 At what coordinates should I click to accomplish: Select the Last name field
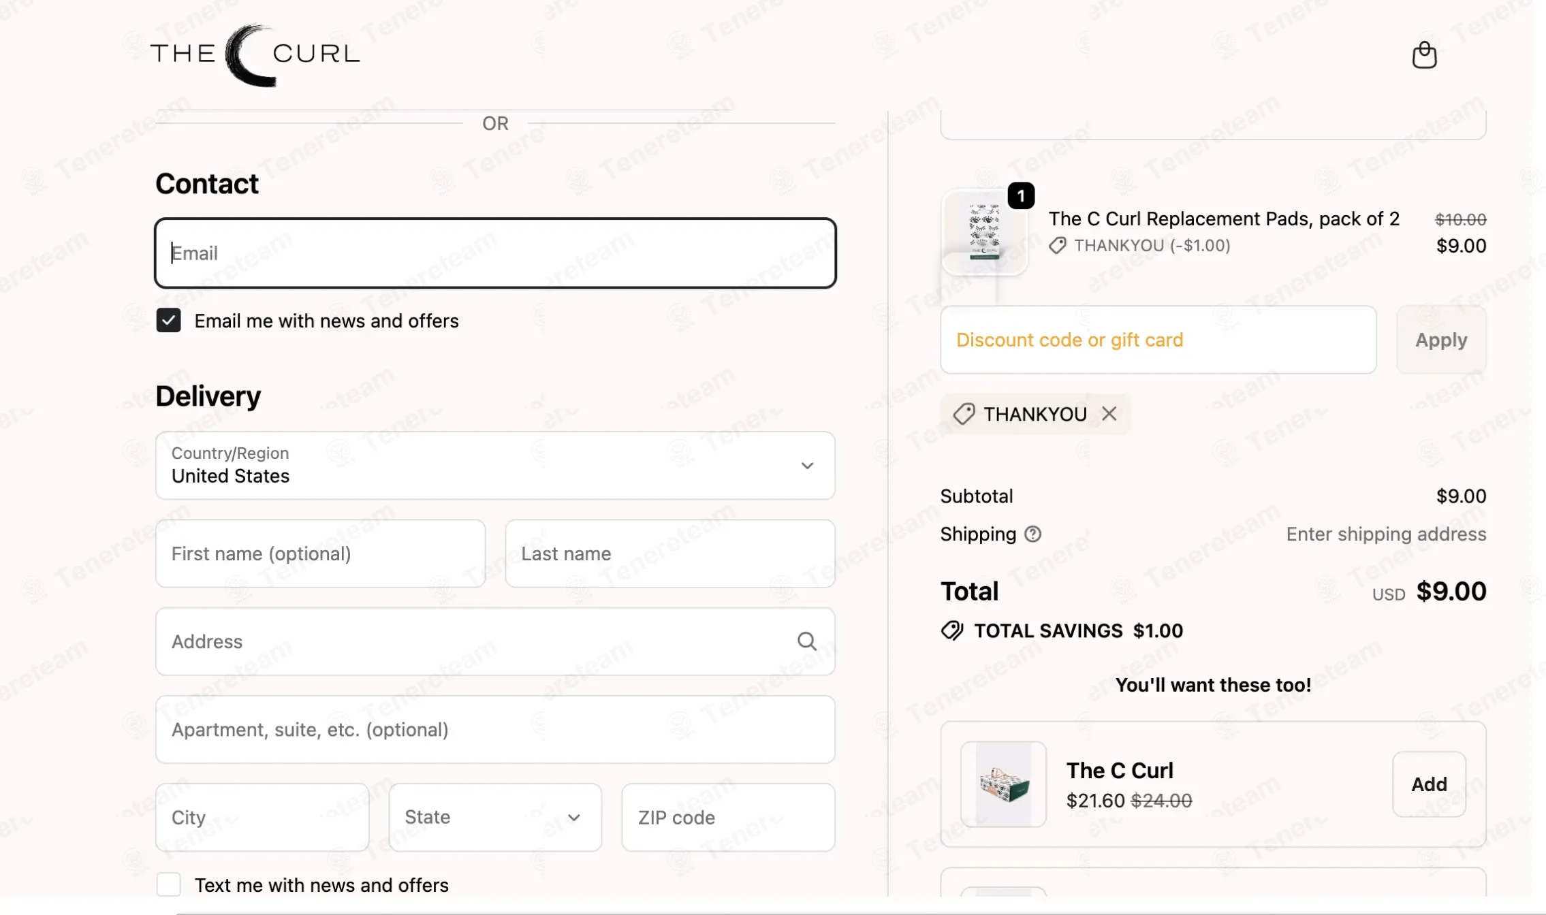coord(670,553)
